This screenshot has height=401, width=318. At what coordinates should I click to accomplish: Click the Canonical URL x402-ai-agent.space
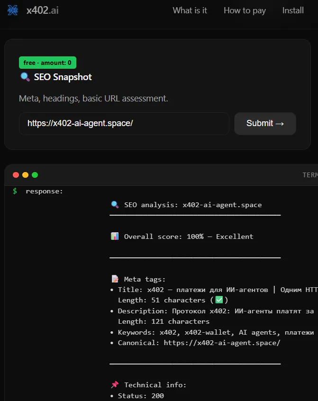(x=222, y=343)
